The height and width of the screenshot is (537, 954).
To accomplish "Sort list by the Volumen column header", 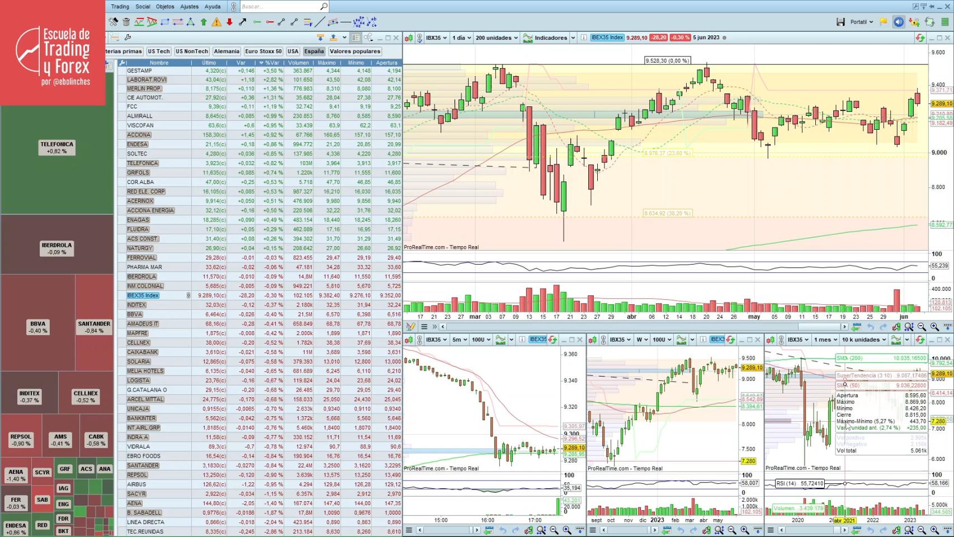I will [299, 63].
